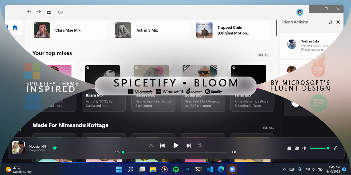The image size is (351, 175).
Task: Adjust the Spotify volume slider
Action: coord(319,148)
